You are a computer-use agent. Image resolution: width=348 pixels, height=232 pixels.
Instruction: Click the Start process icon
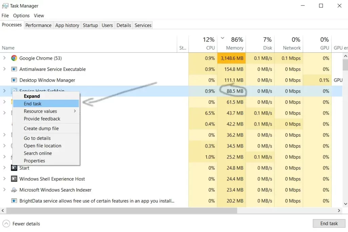tap(14, 168)
